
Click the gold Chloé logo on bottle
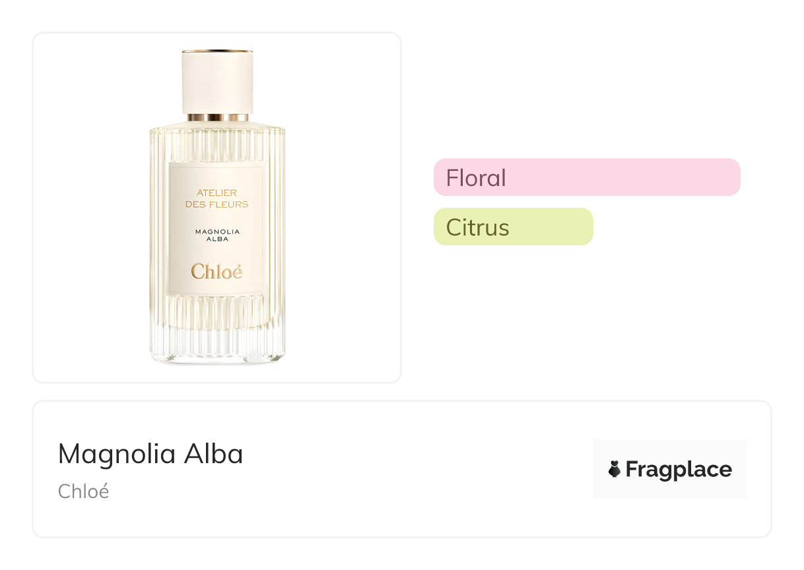click(x=217, y=271)
